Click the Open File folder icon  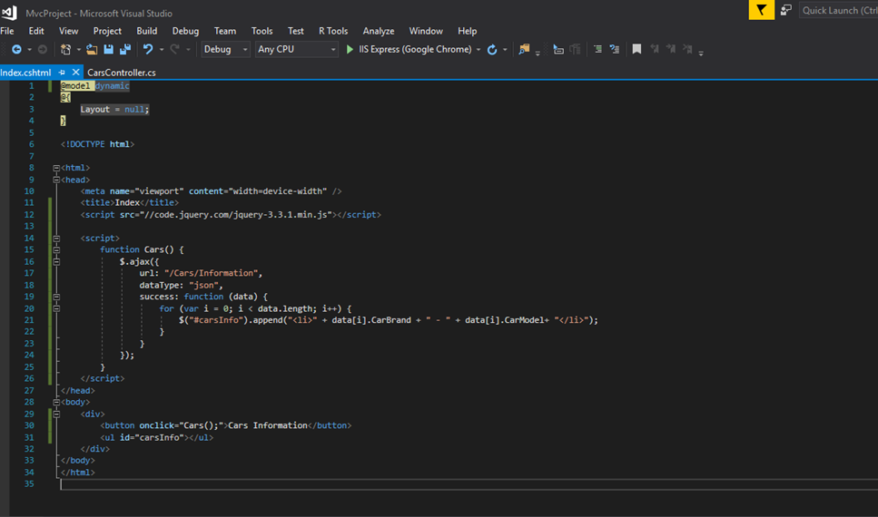92,49
